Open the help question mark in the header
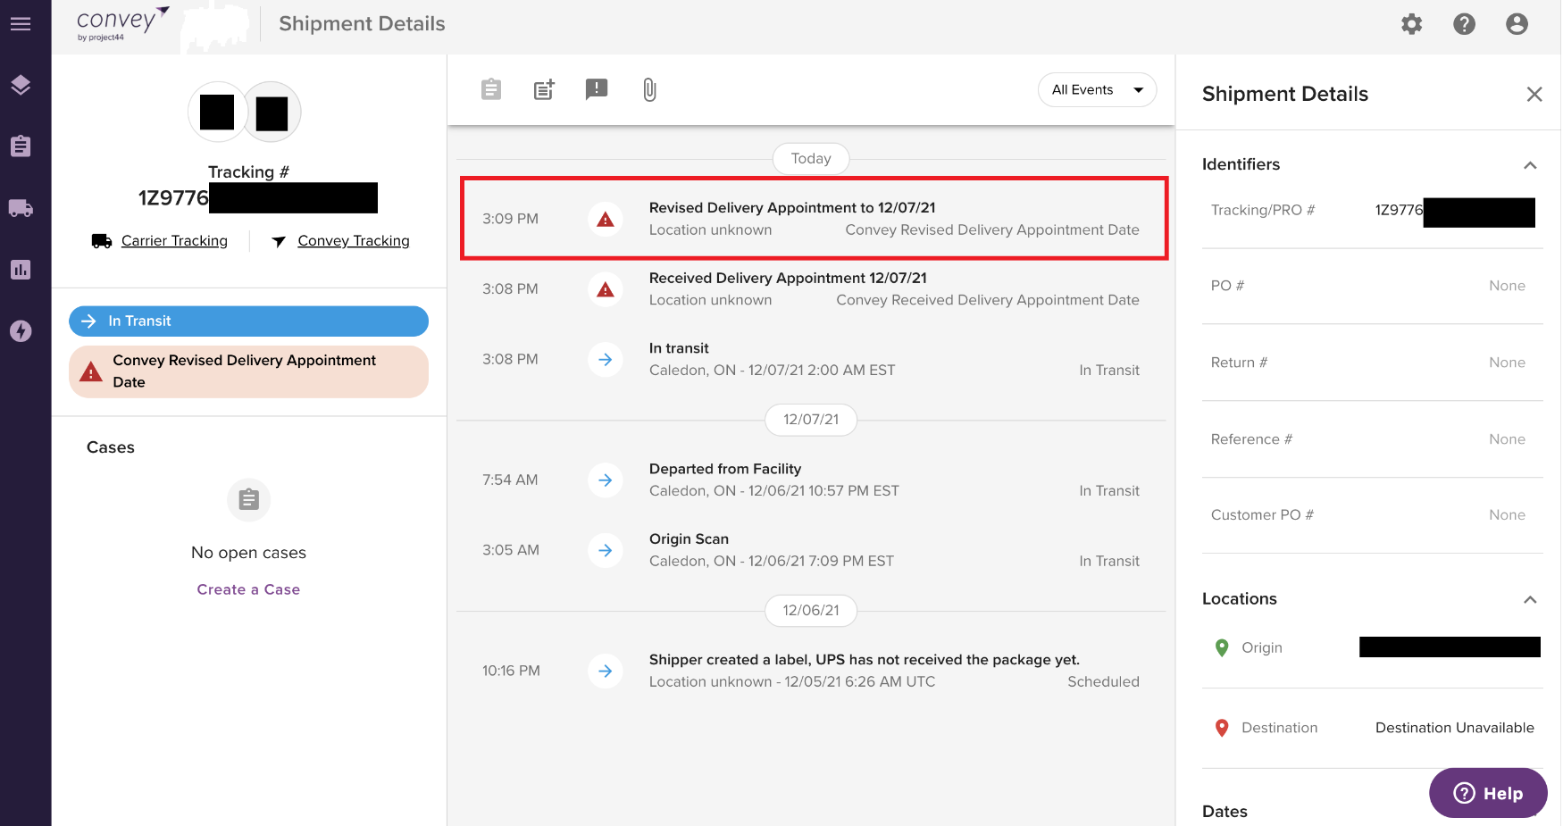Image resolution: width=1563 pixels, height=826 pixels. 1465,24
